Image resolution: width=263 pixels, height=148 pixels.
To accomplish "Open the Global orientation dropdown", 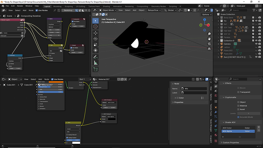I will click(x=170, y=10).
